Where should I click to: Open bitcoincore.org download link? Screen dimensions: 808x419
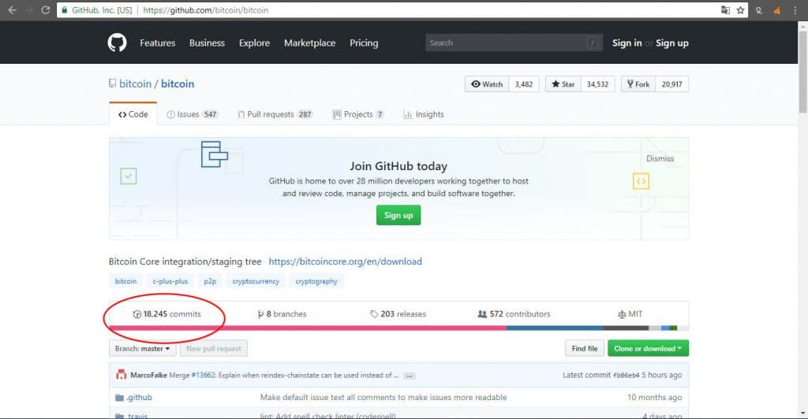pyautogui.click(x=346, y=261)
